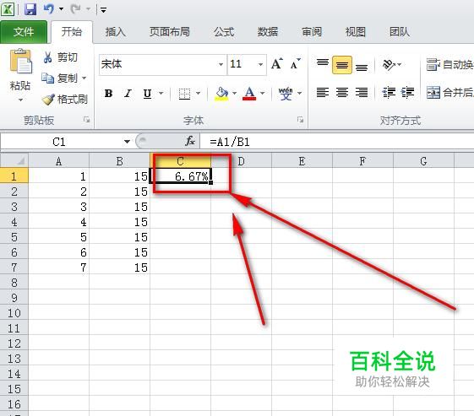Decrease font size with small A icon

pyautogui.click(x=295, y=63)
